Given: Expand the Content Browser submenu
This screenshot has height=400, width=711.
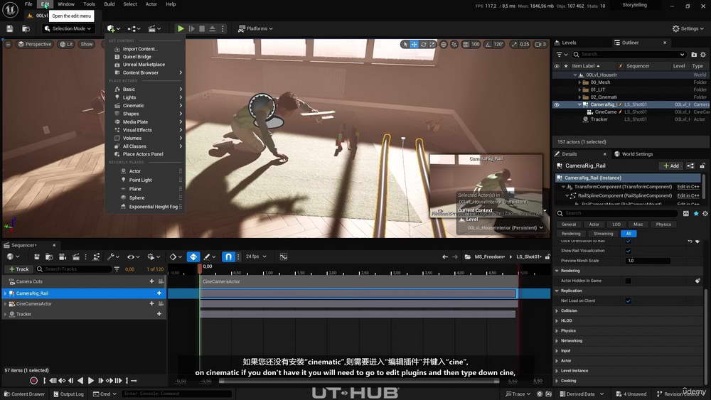Looking at the screenshot, I should click(145, 73).
